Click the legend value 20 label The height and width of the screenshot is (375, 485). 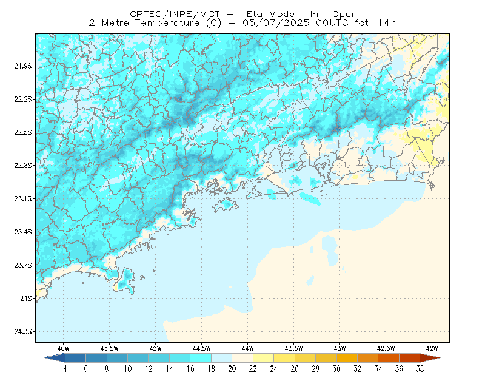[x=232, y=369]
